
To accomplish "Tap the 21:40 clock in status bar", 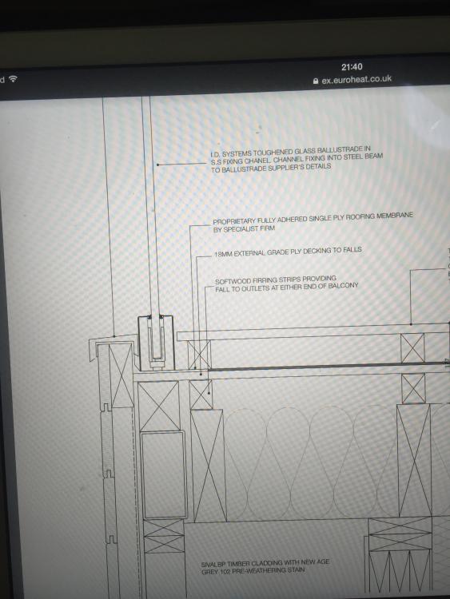I will [x=352, y=67].
